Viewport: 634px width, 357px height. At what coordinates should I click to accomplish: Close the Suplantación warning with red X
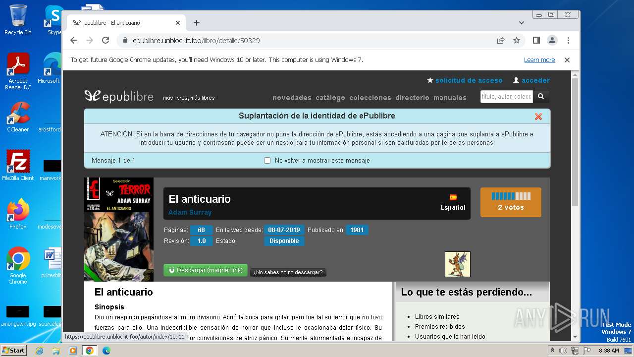[x=538, y=117]
